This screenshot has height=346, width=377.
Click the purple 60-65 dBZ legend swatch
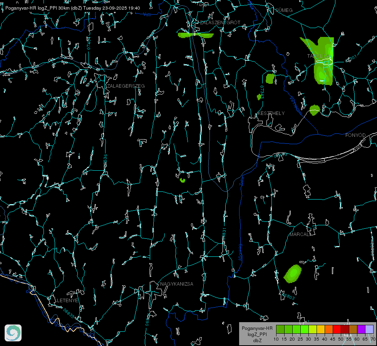coord(361,329)
